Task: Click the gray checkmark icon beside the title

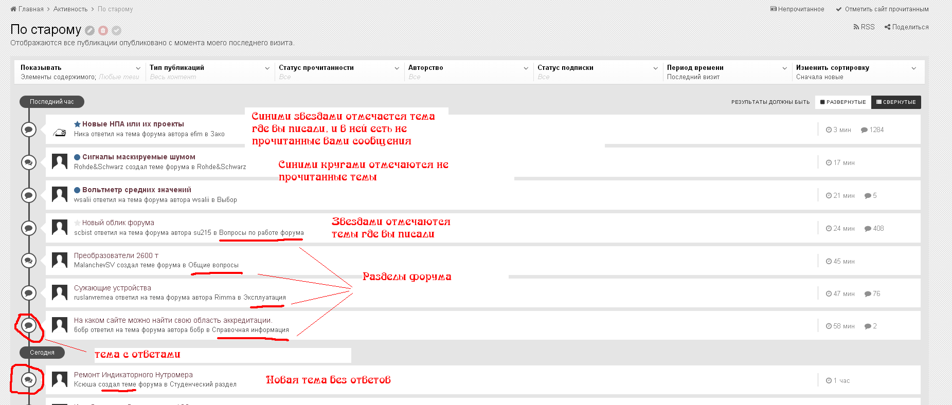Action: 117,31
